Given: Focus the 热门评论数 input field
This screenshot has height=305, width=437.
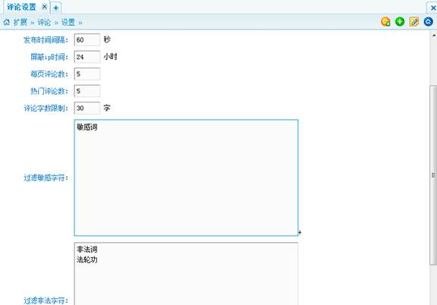Looking at the screenshot, I should [87, 91].
